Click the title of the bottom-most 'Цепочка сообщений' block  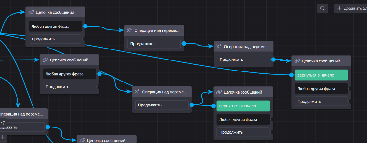click(106, 140)
